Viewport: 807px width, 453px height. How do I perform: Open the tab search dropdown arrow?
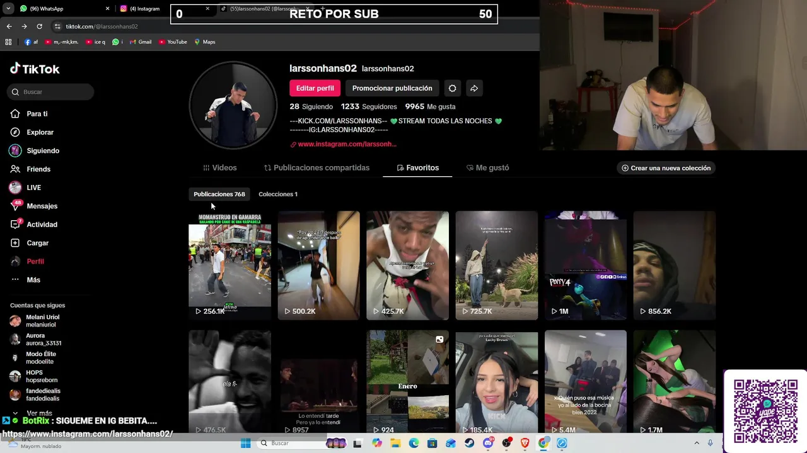click(x=8, y=9)
